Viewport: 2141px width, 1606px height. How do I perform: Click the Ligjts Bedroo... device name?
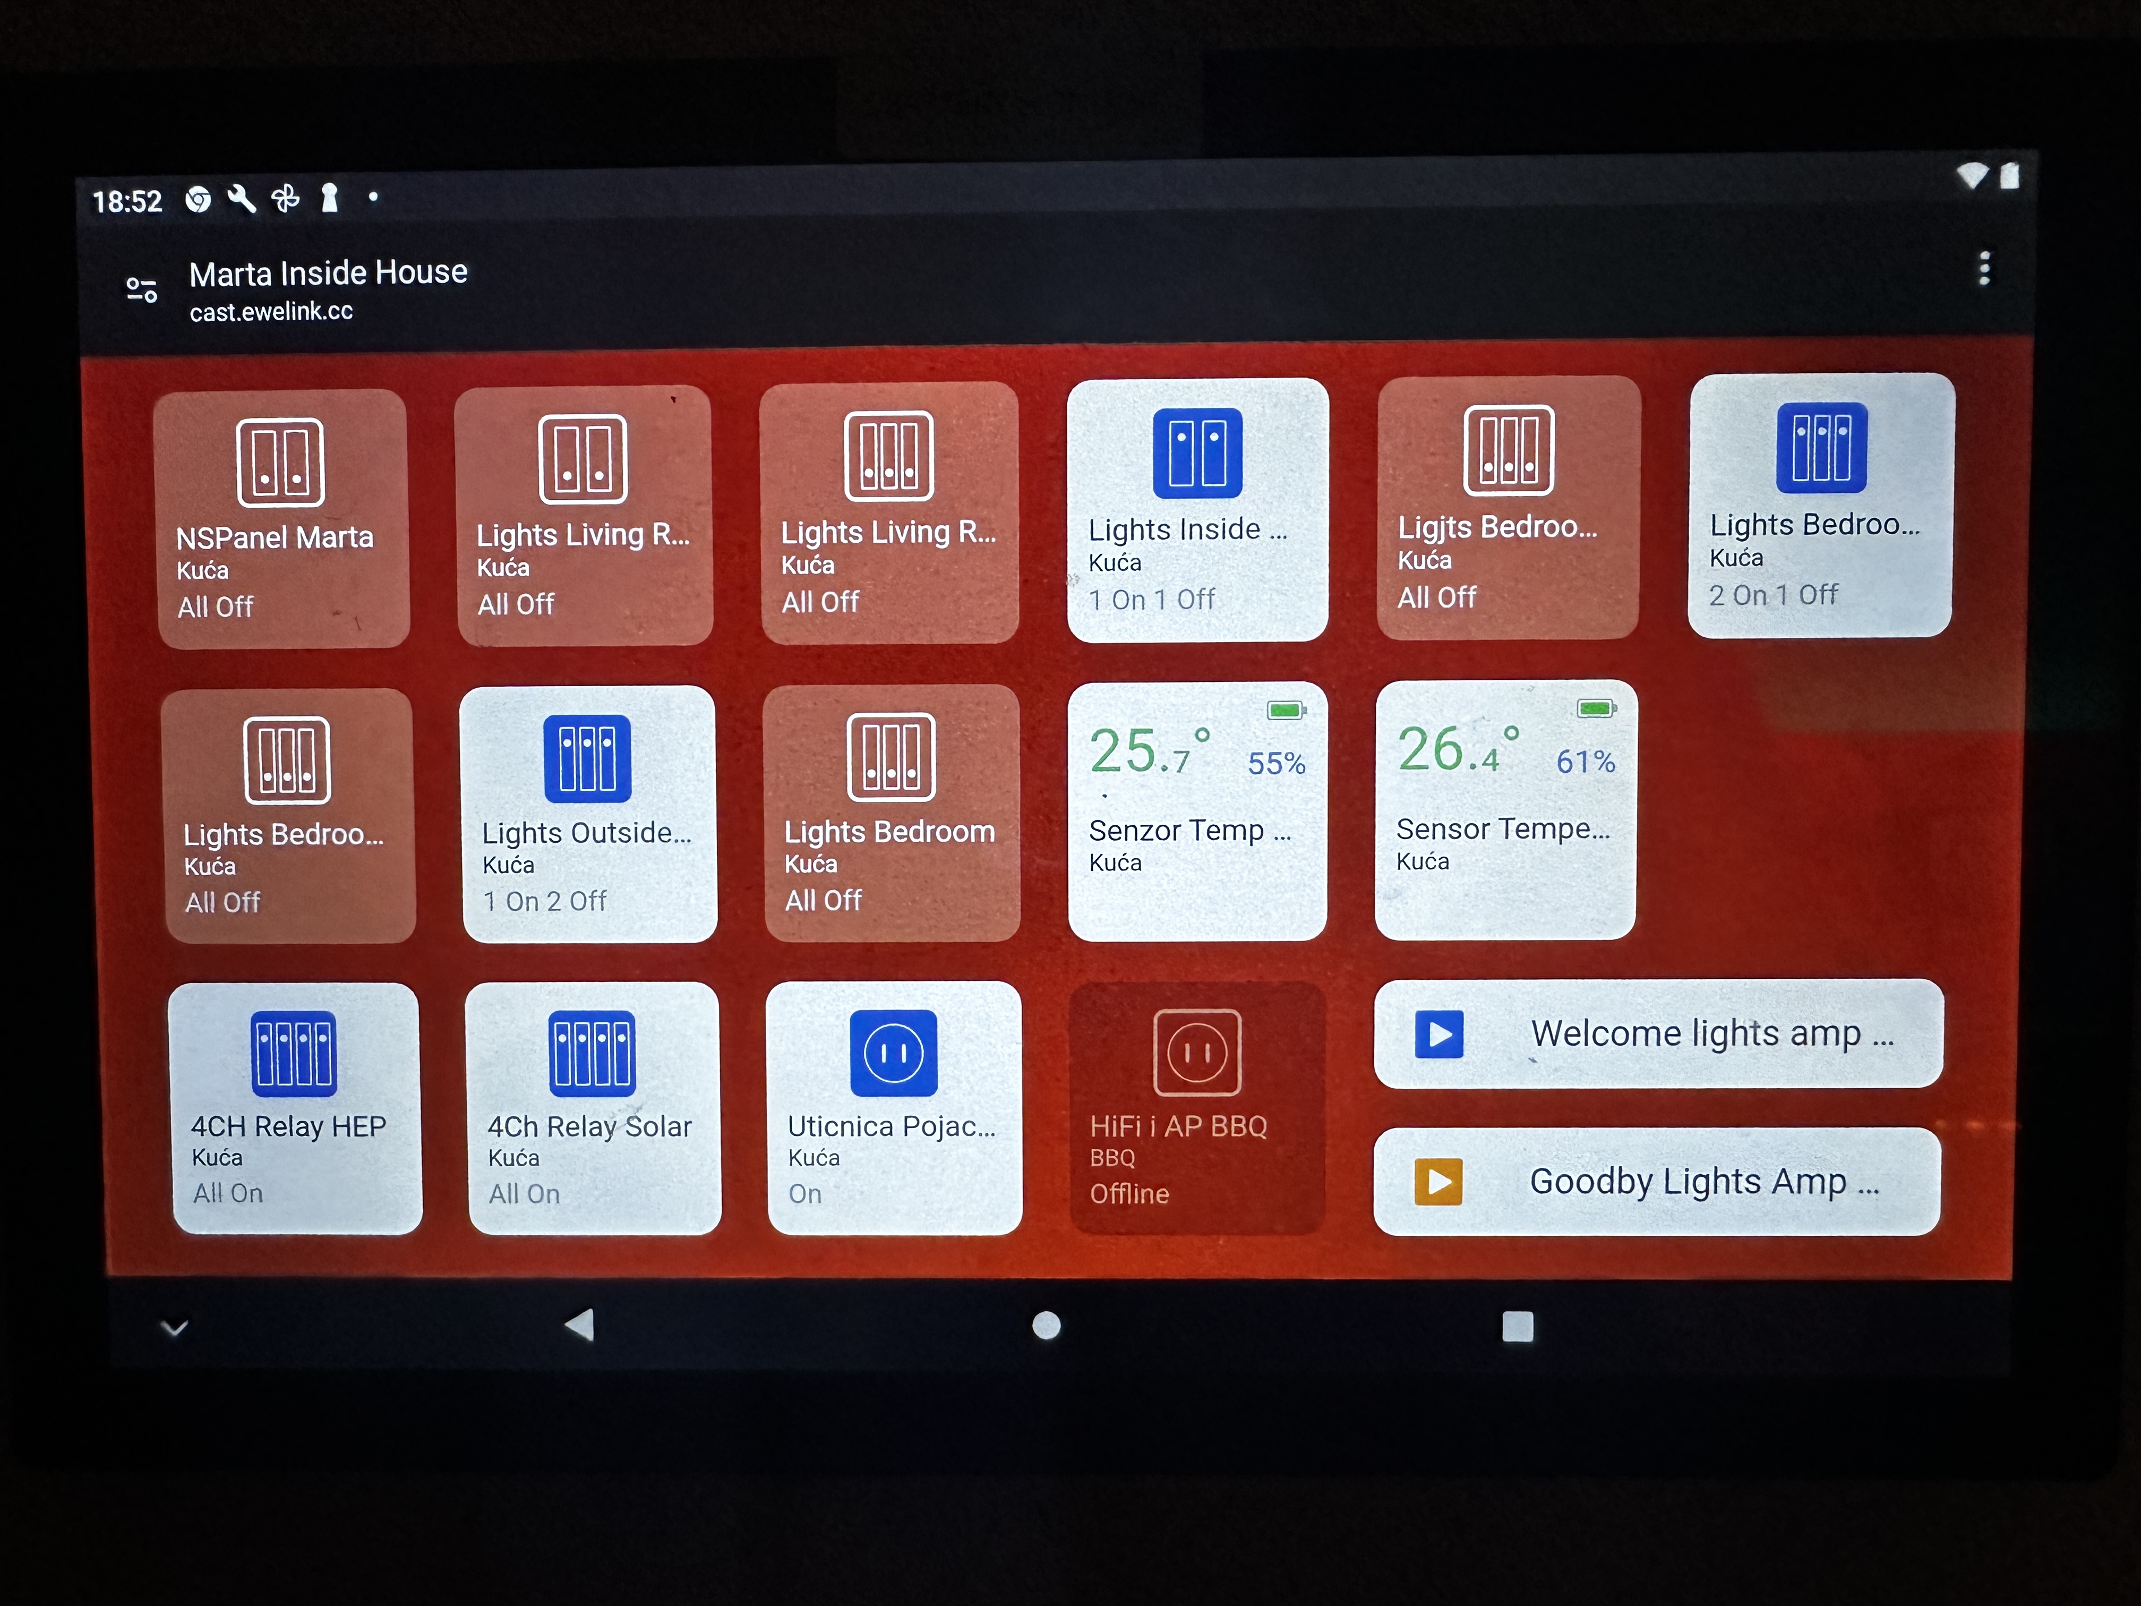pyautogui.click(x=1497, y=527)
